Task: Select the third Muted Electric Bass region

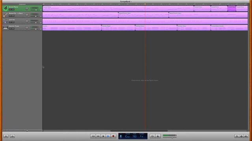Action: 208,15
